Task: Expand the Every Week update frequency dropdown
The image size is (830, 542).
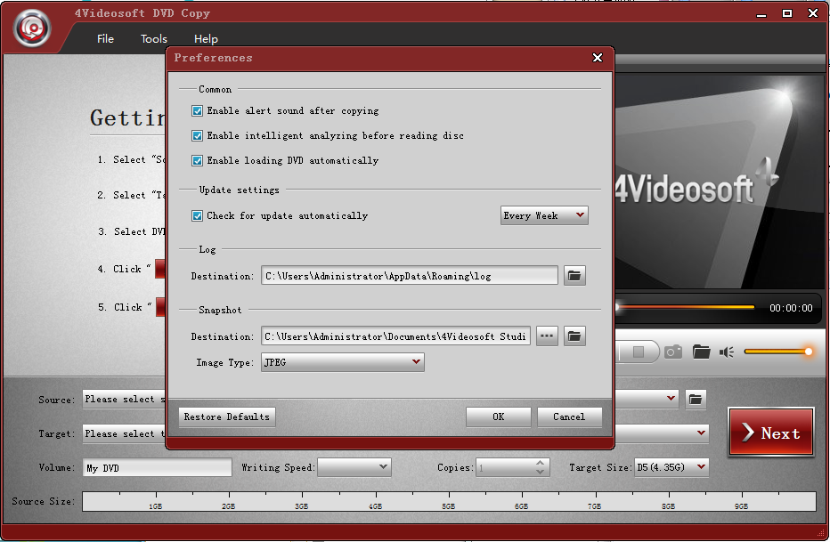Action: coord(543,215)
